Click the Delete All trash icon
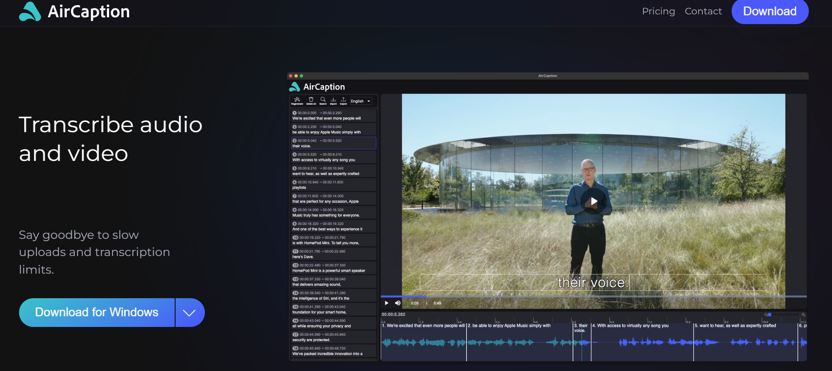 (x=311, y=101)
